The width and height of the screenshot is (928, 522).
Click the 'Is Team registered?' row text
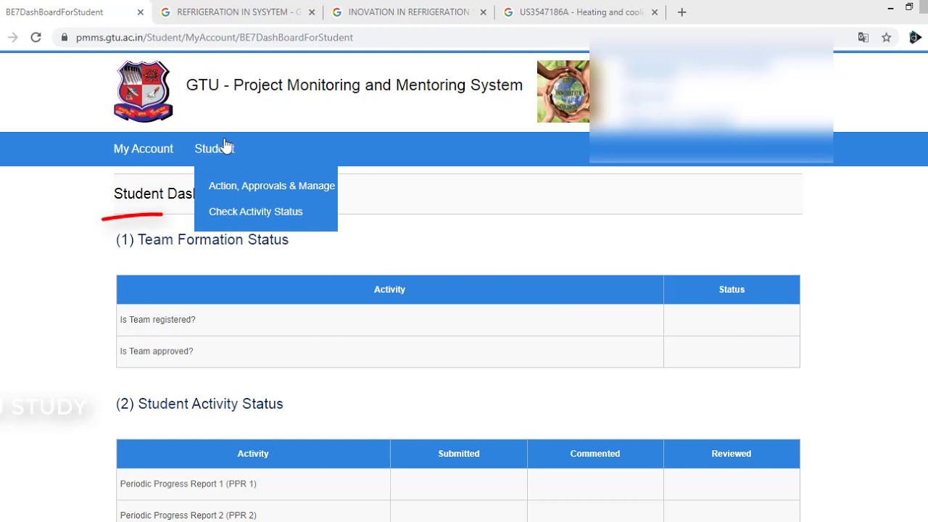click(157, 320)
